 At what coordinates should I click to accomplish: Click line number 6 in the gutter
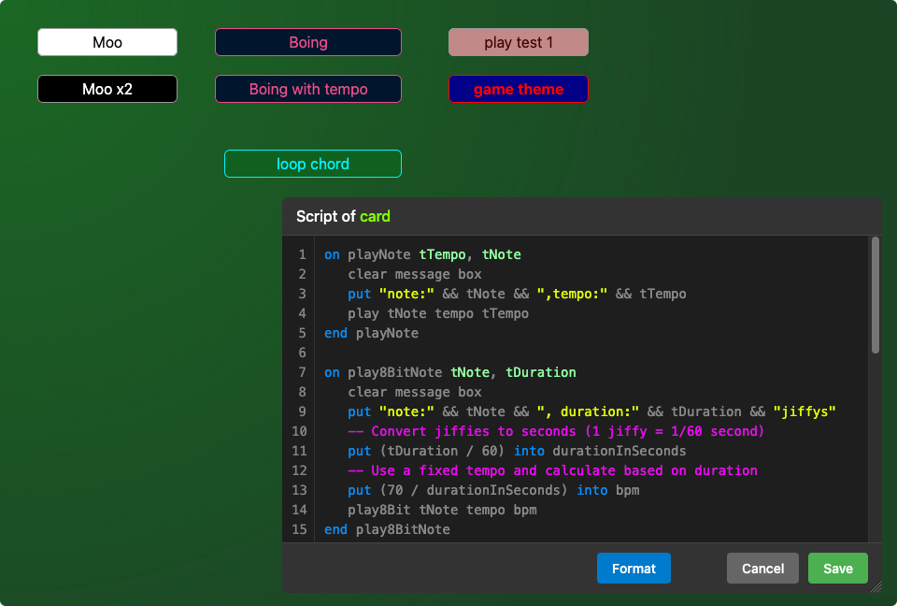tap(301, 353)
